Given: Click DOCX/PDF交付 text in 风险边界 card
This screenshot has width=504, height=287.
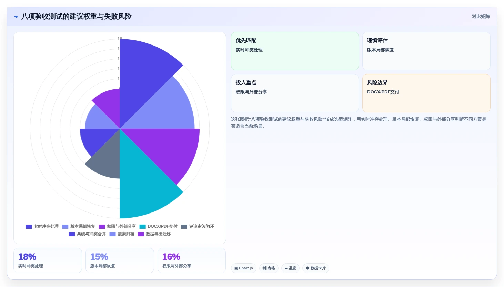Looking at the screenshot, I should click(x=383, y=92).
